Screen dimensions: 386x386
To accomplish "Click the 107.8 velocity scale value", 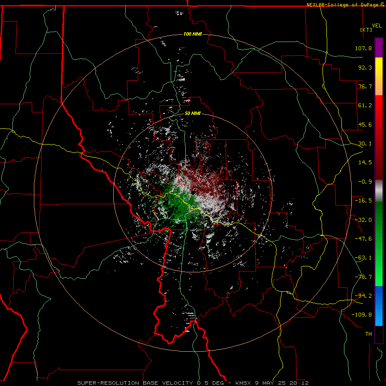I will click(363, 48).
